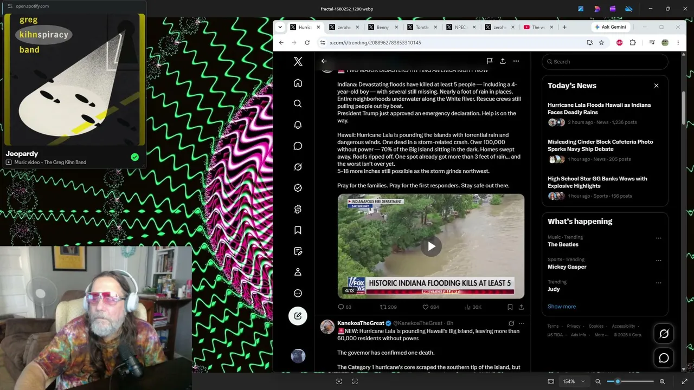Open Grok icon in X sidebar
This screenshot has height=390, width=694.
[x=298, y=167]
